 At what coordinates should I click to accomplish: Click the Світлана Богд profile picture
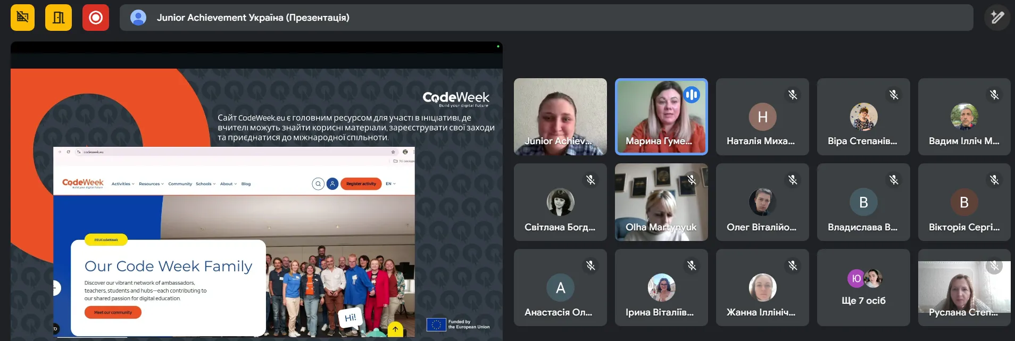pos(560,202)
